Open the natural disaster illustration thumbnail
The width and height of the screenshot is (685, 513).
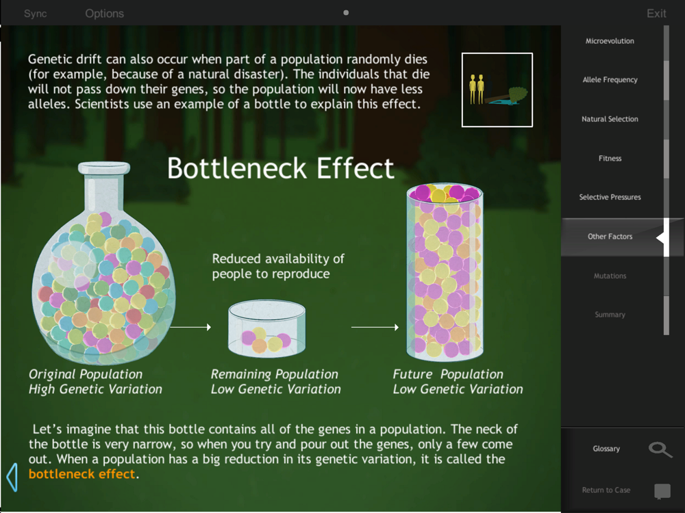click(497, 90)
